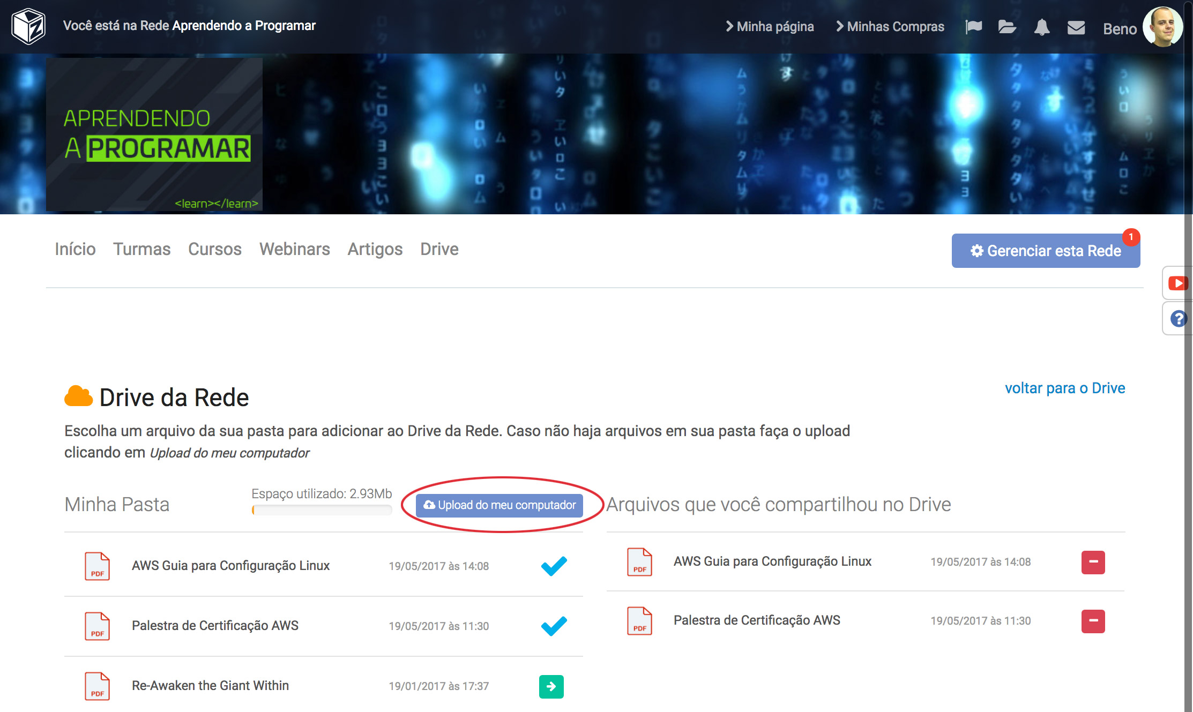Click PDF icon of Re-Awaken the Giant Within
Screen dimensions: 1193x712
97,686
